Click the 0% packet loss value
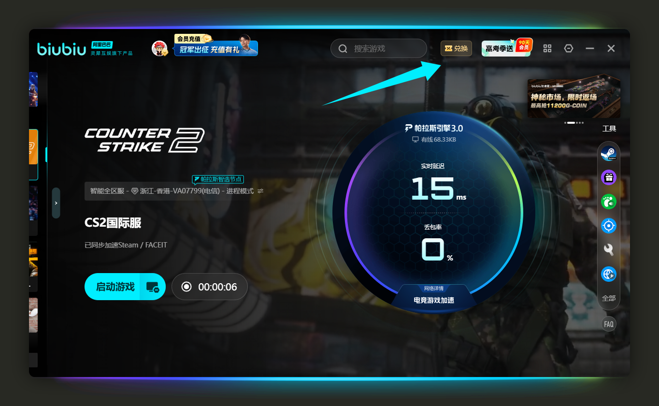Image resolution: width=659 pixels, height=406 pixels. (x=437, y=249)
